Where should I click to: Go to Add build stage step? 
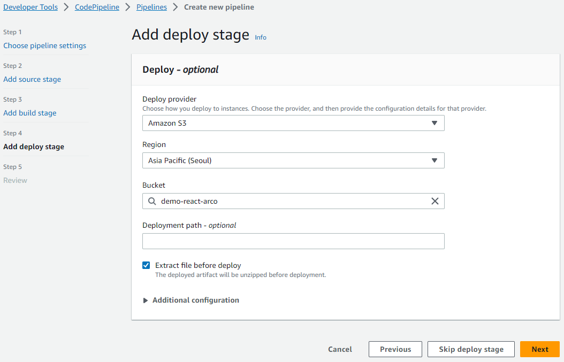click(x=30, y=113)
